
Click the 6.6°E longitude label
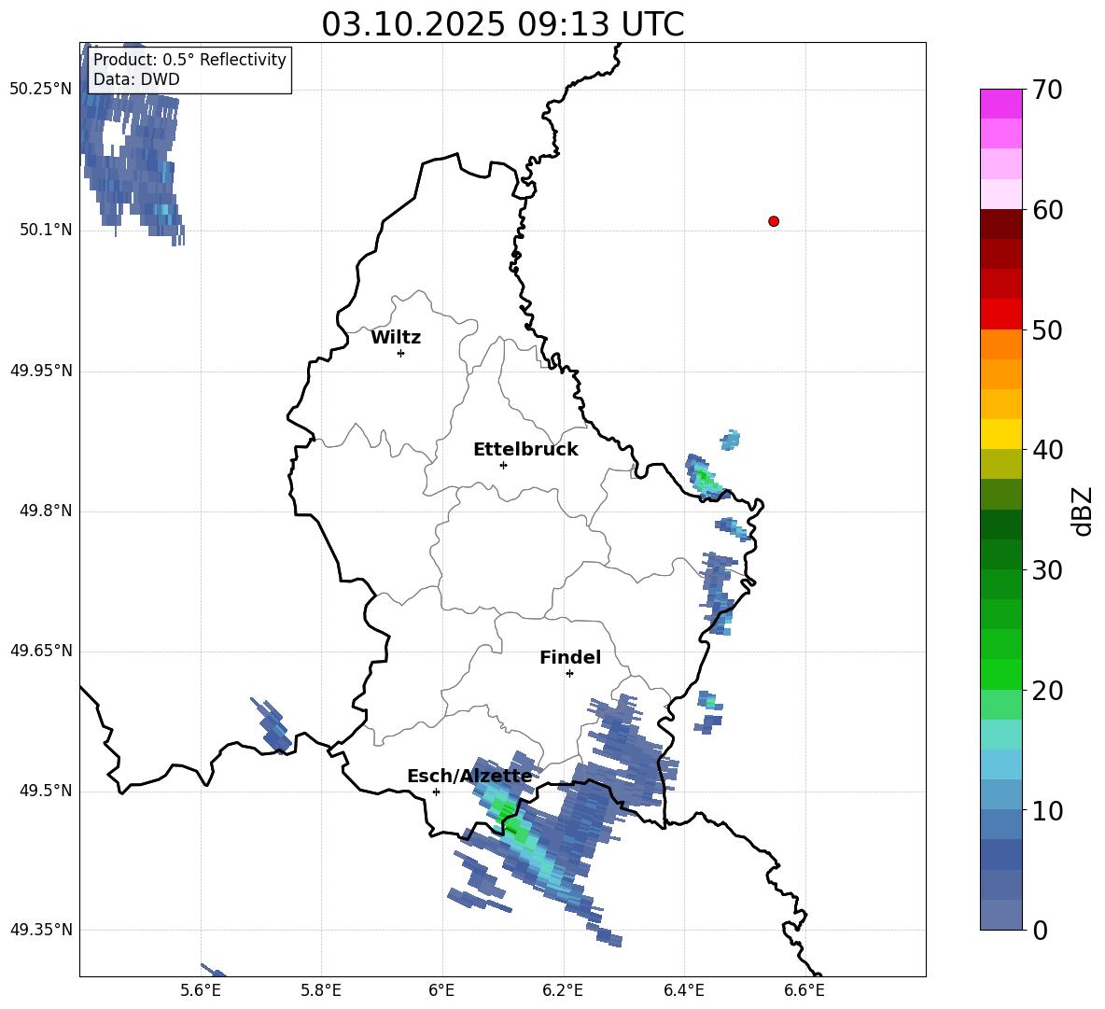pyautogui.click(x=804, y=990)
